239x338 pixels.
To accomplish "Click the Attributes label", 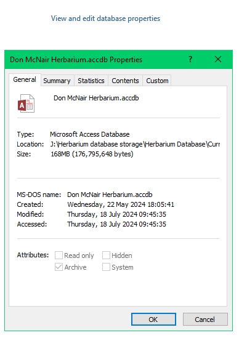I will 33,255.
